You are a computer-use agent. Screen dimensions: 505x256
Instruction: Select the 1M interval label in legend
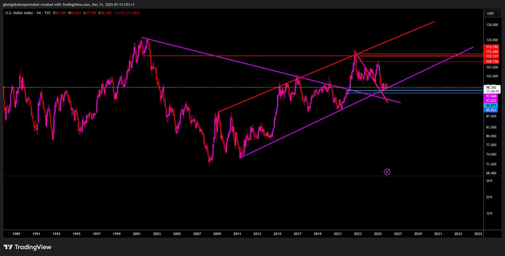coord(38,13)
